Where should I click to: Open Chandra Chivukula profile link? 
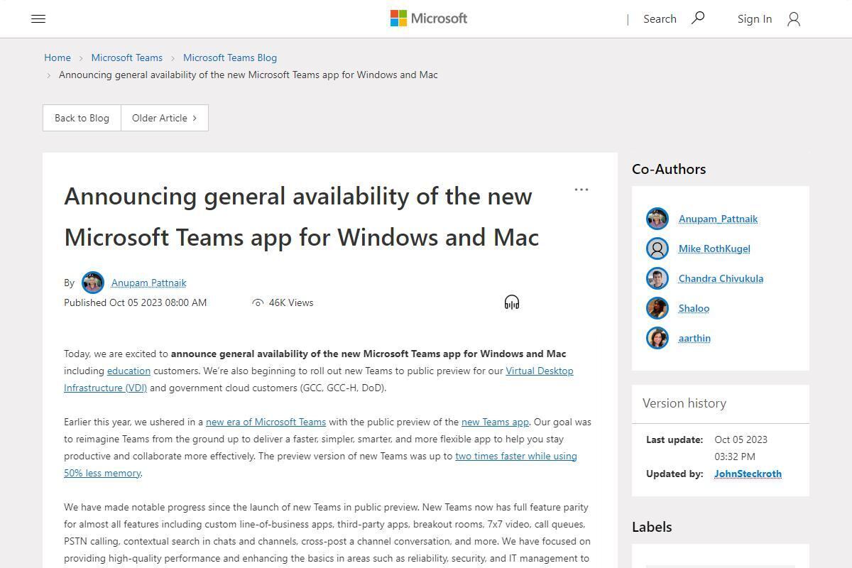click(721, 278)
